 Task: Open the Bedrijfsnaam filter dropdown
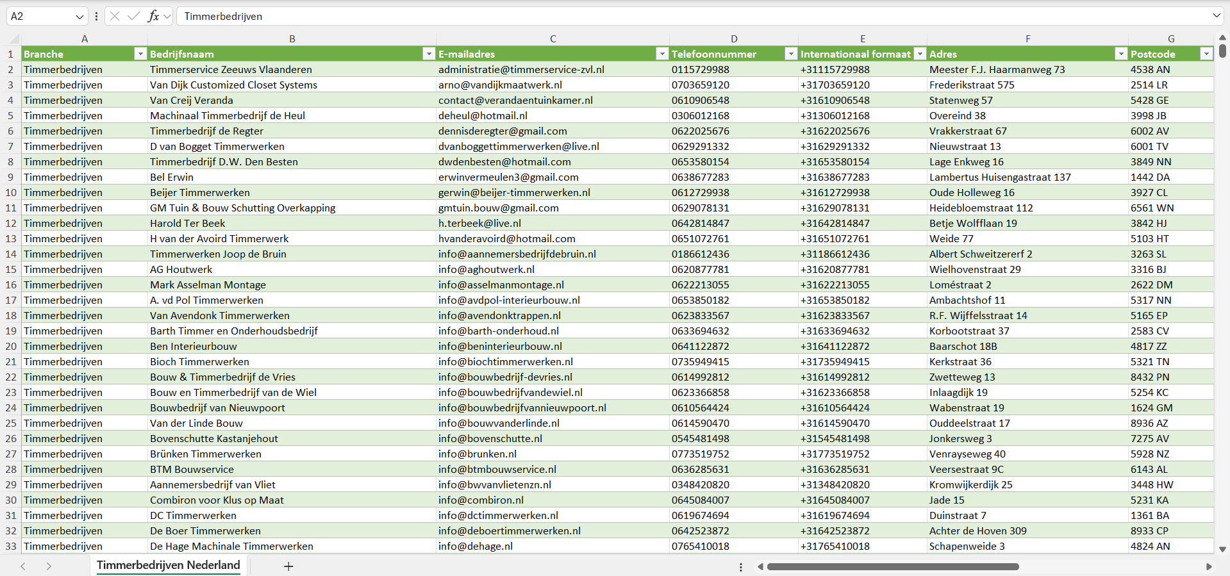(x=429, y=54)
